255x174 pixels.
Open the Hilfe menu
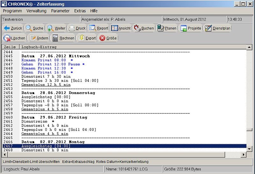pos(94,11)
